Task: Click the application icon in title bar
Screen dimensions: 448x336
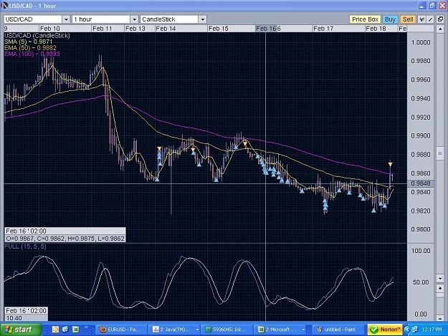Action: click(x=4, y=6)
